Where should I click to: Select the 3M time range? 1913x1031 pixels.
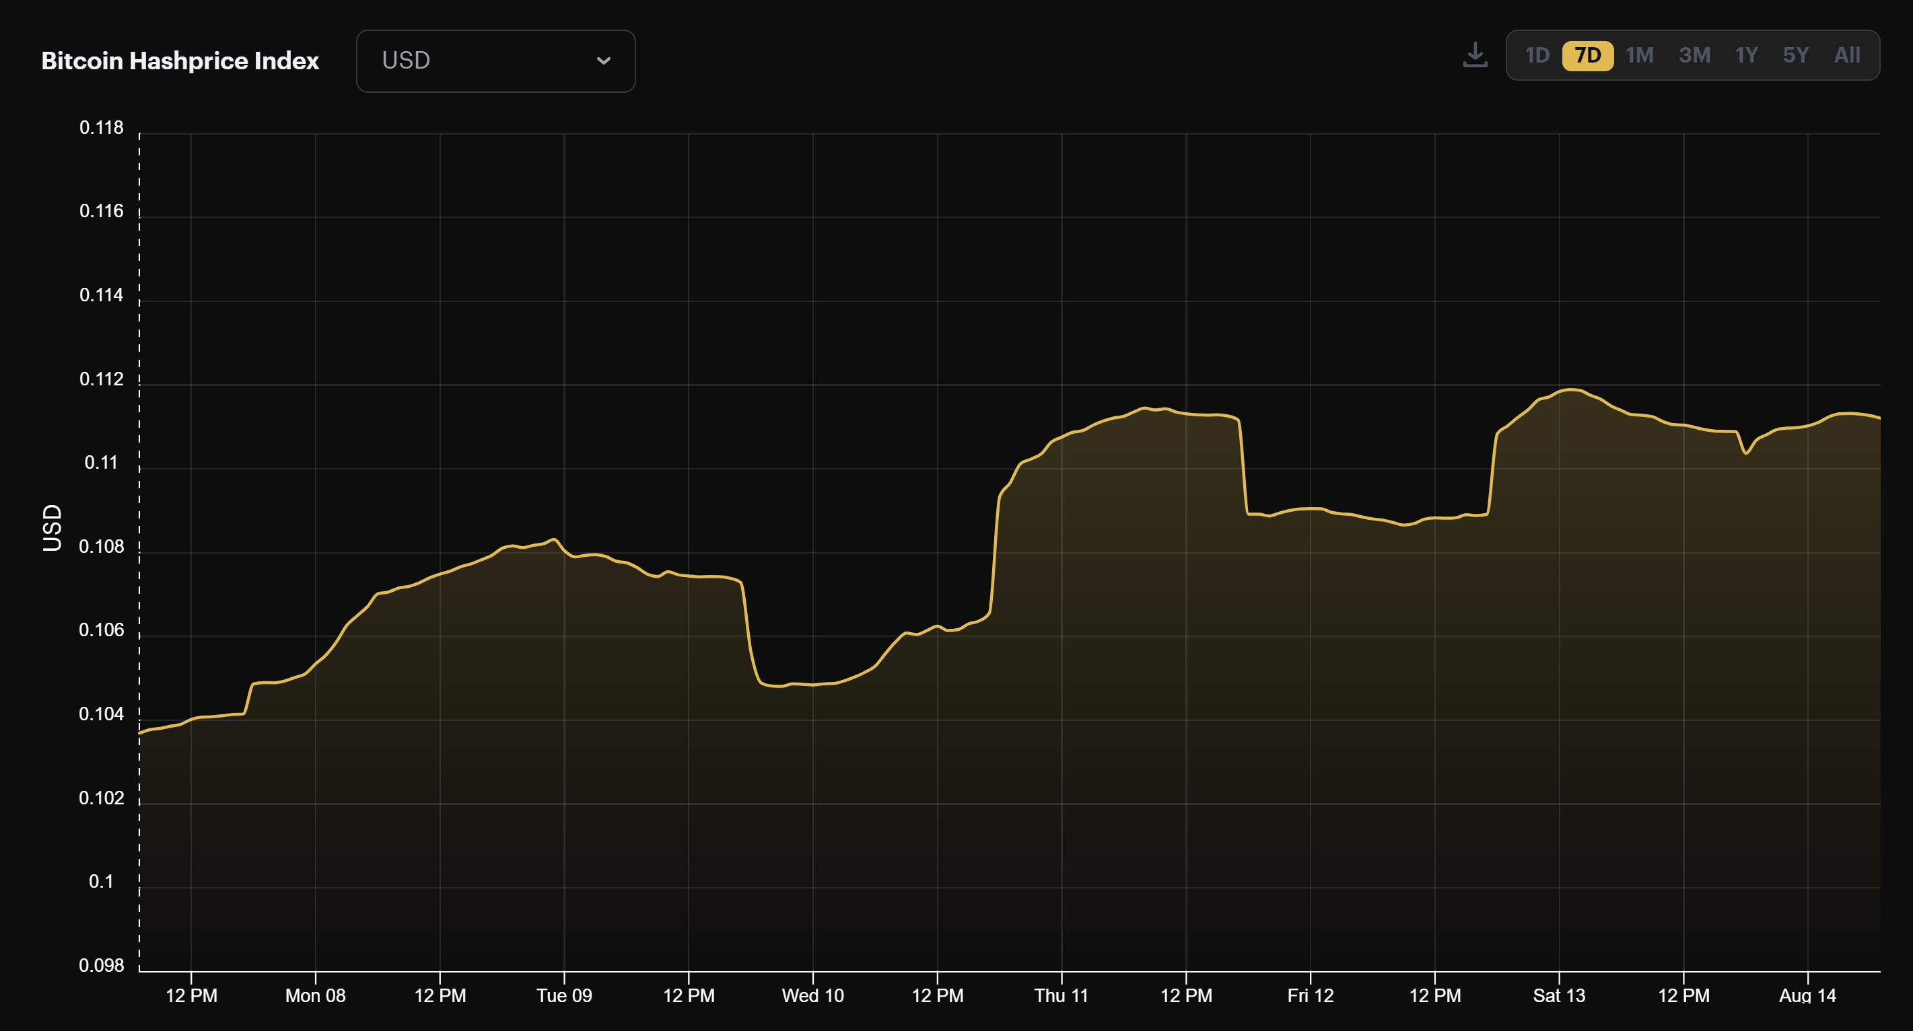[x=1695, y=56]
